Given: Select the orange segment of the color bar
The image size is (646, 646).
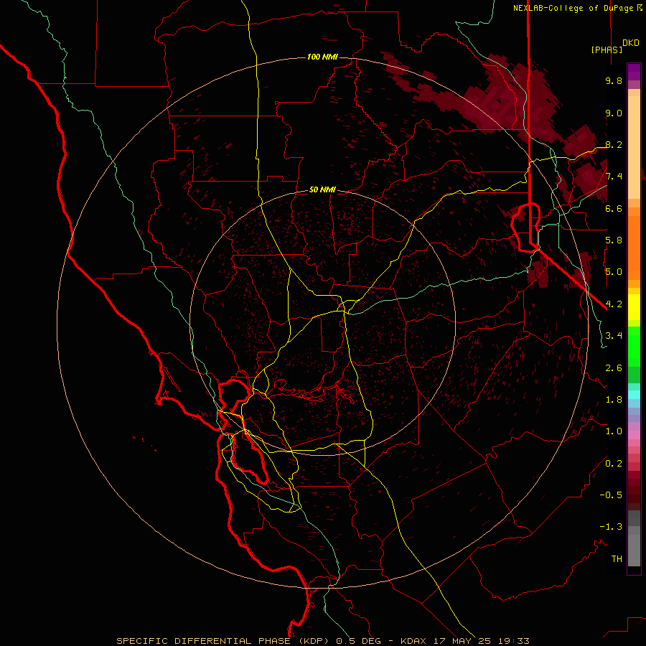Looking at the screenshot, I should pyautogui.click(x=634, y=248).
